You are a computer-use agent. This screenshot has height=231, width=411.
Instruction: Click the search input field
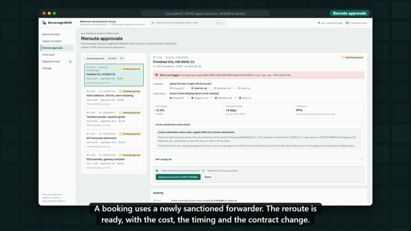click(x=188, y=23)
